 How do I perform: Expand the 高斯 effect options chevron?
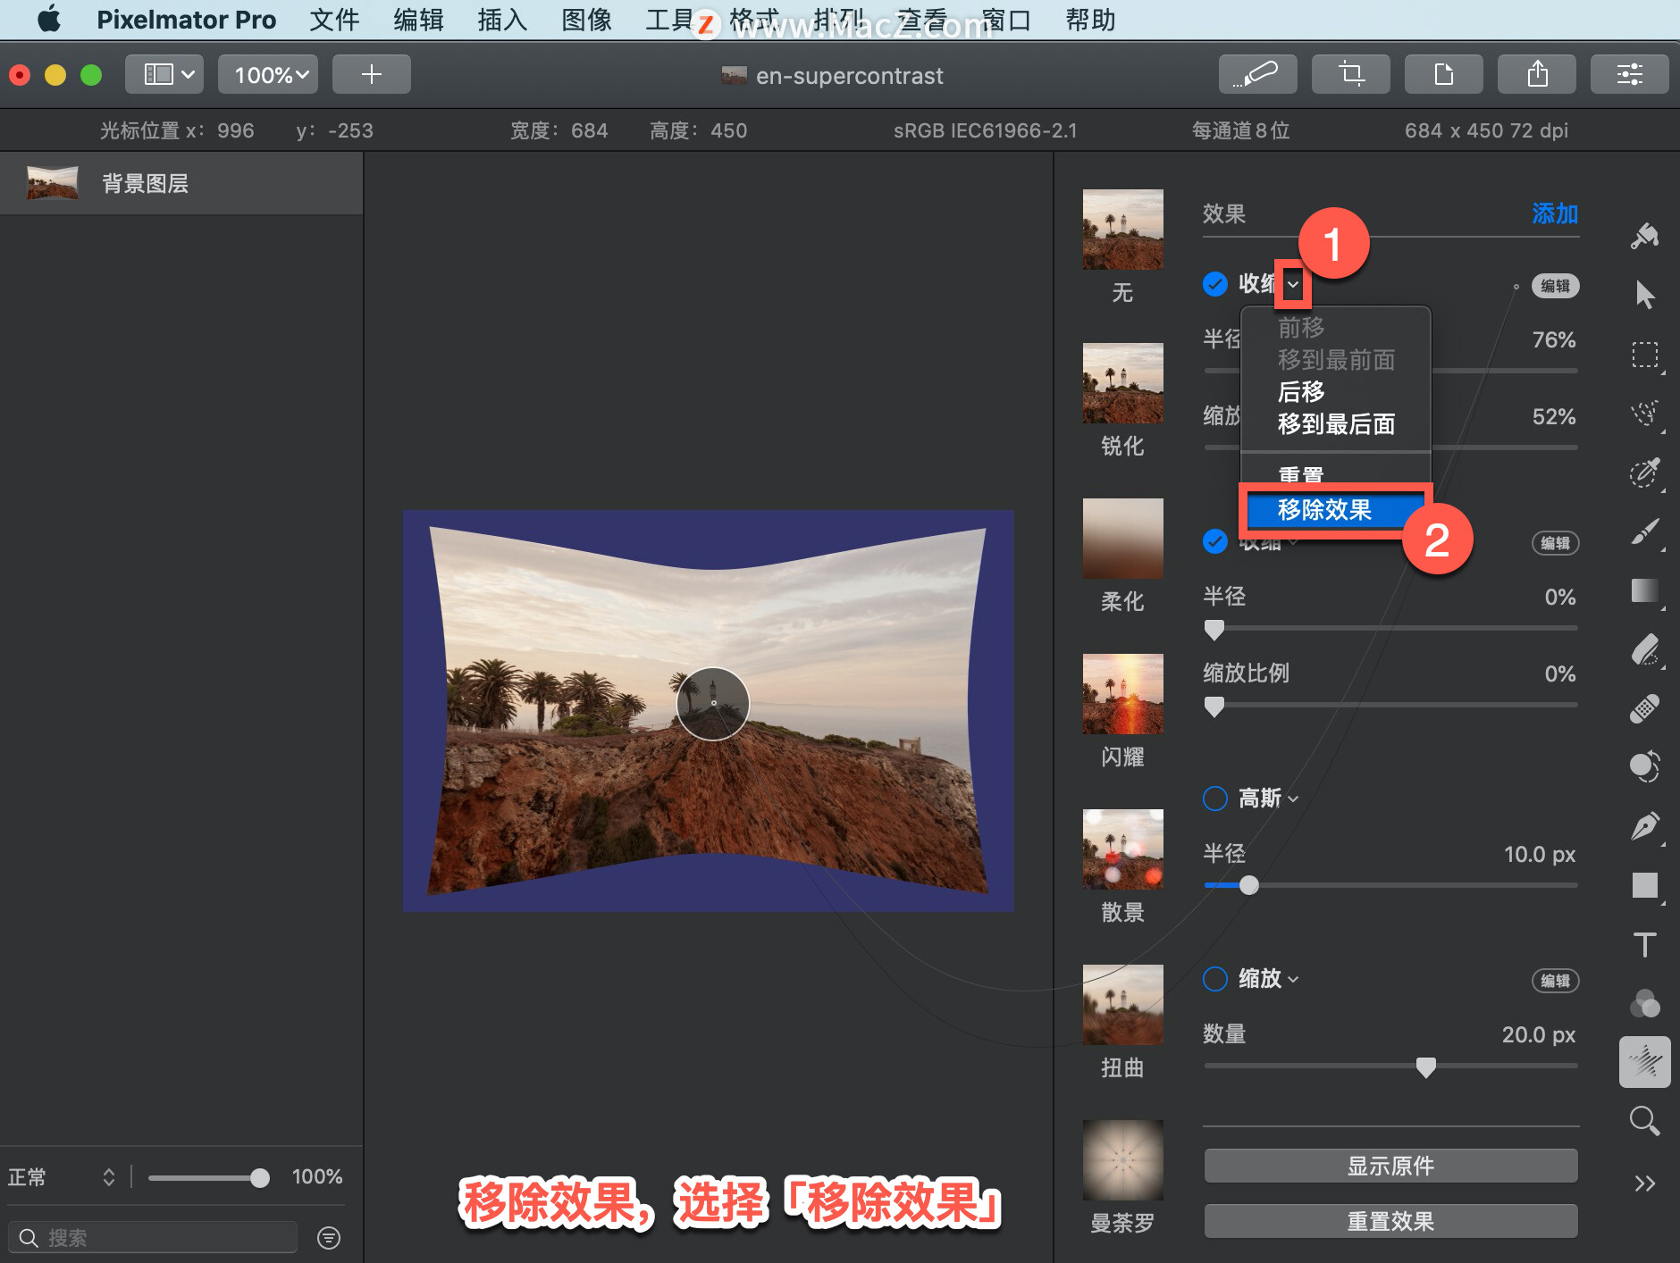click(x=1293, y=799)
